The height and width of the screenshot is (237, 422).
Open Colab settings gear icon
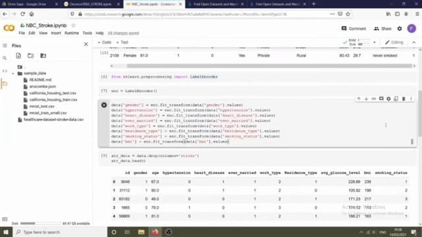tap(400, 28)
